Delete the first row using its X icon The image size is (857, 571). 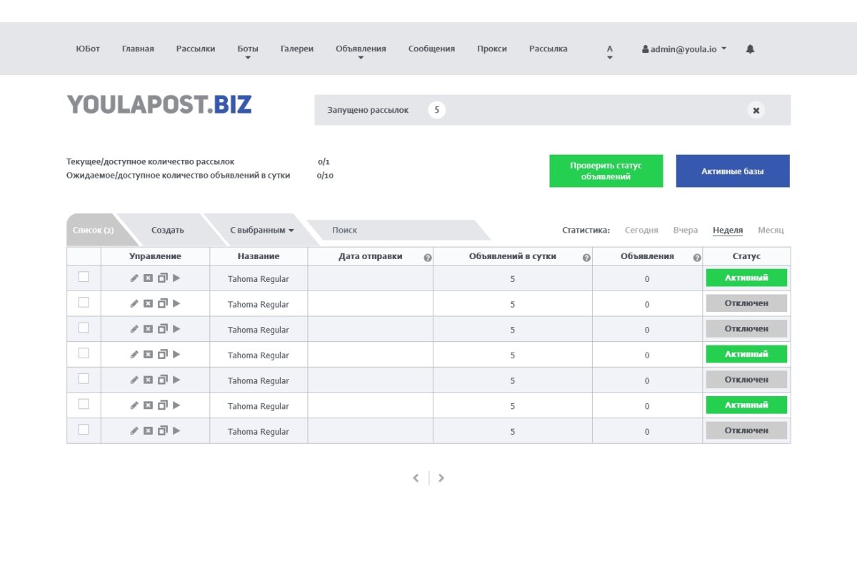click(148, 278)
